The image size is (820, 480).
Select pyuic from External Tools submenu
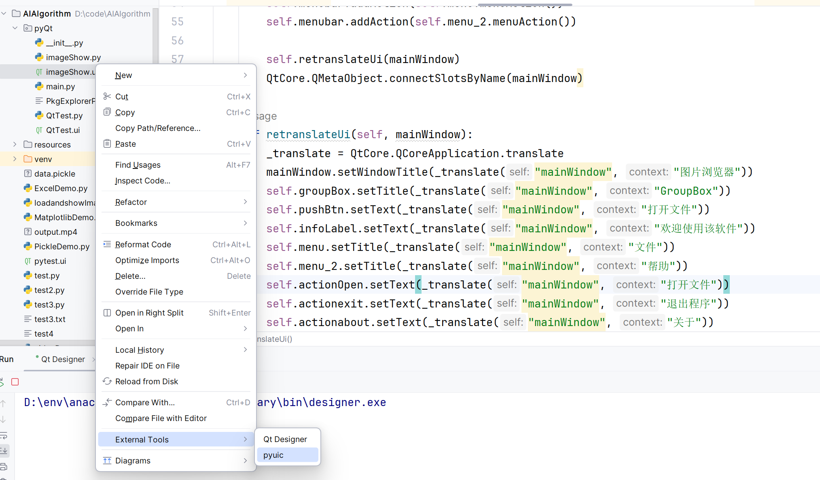pyautogui.click(x=273, y=455)
